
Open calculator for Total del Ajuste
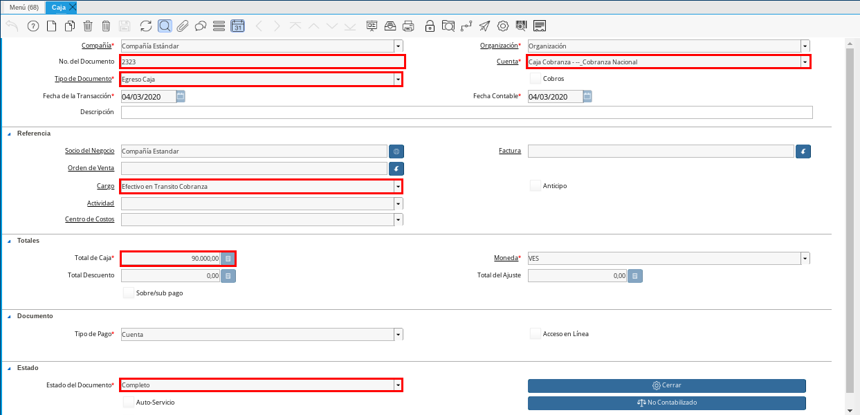coord(634,275)
